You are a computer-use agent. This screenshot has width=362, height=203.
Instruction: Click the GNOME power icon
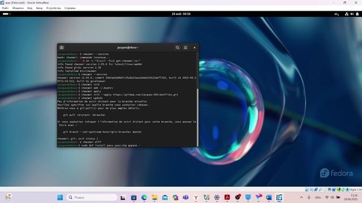click(357, 14)
